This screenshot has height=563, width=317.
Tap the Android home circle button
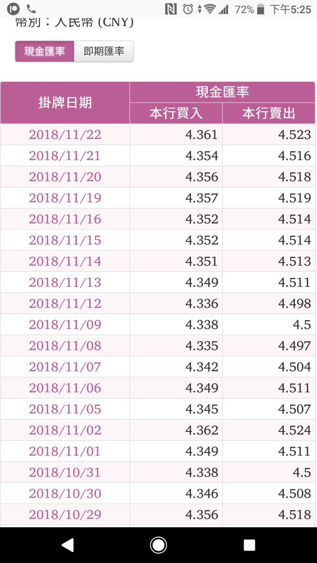[x=158, y=545]
